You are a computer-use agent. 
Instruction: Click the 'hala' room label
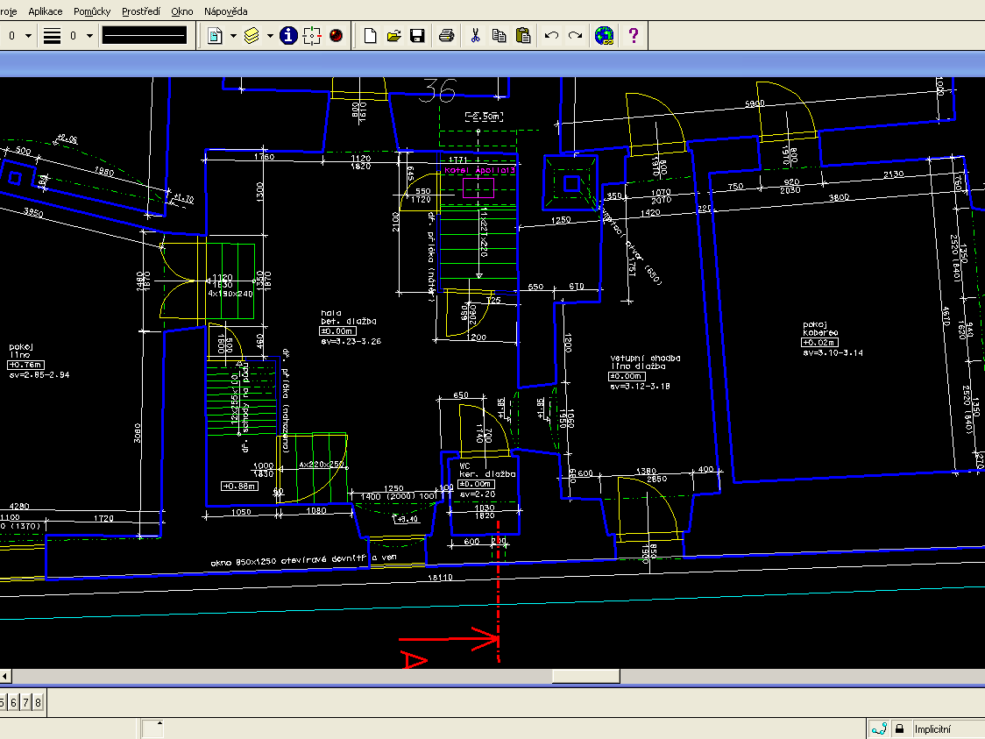[x=331, y=313]
